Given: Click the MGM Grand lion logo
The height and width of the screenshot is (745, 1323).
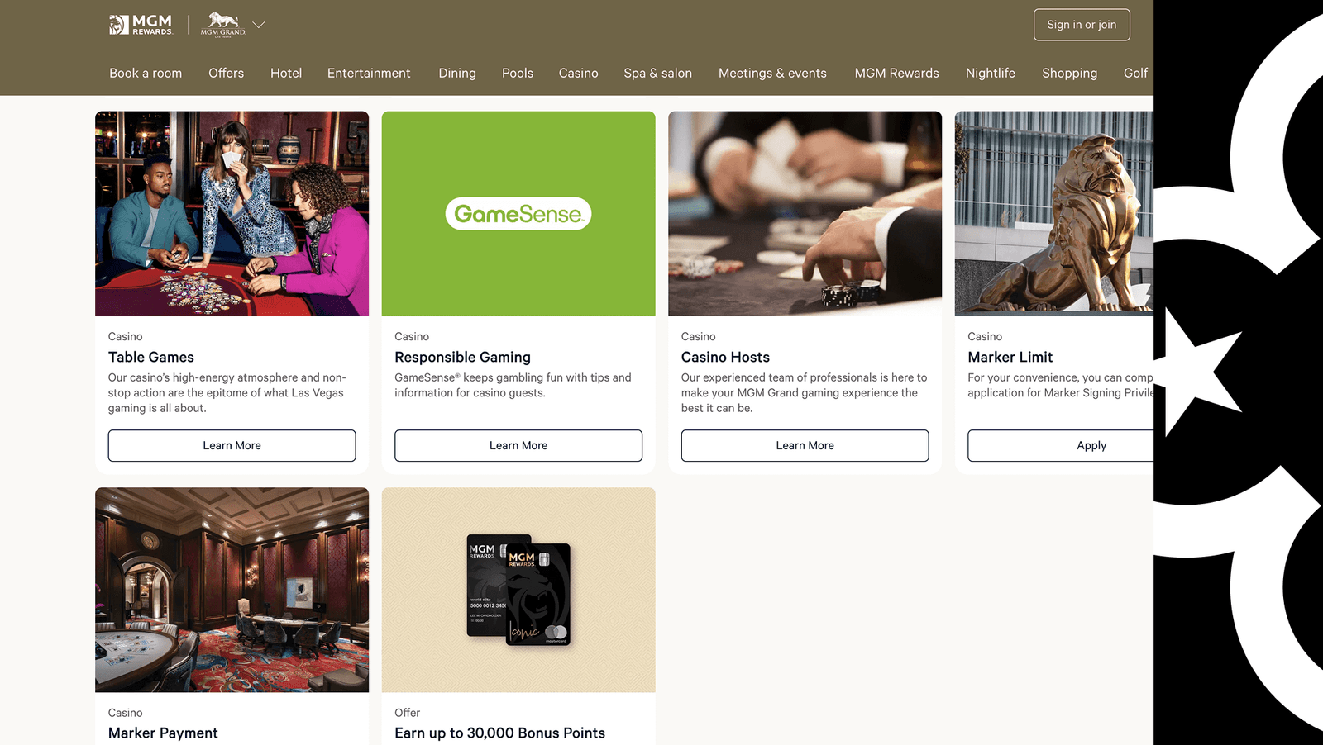Looking at the screenshot, I should point(223,25).
